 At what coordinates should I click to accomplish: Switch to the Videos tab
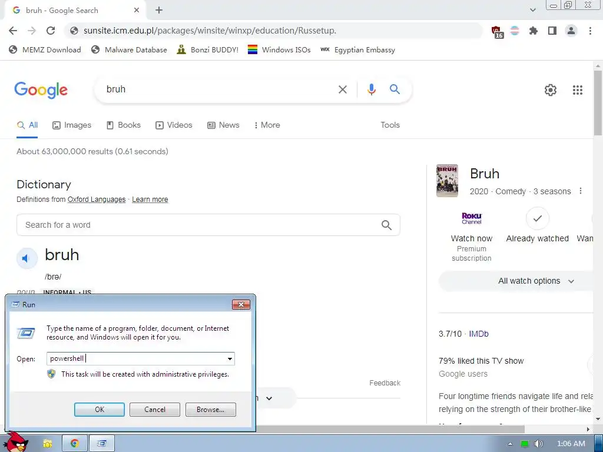(x=174, y=125)
